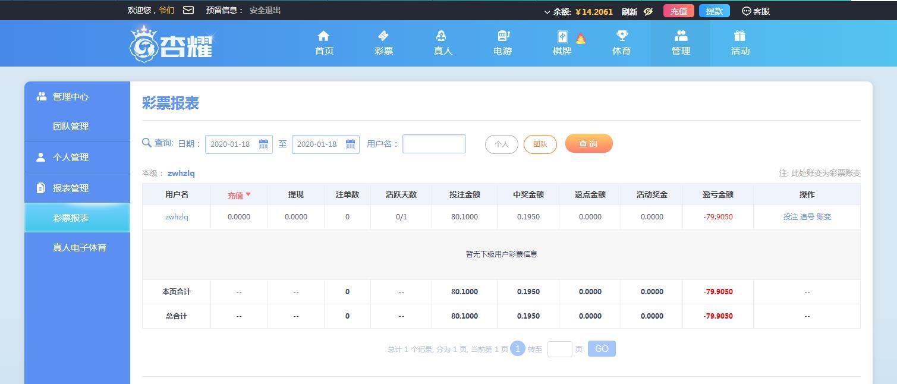Open user zwhzlq in table row
This screenshot has width=897, height=384.
click(177, 217)
